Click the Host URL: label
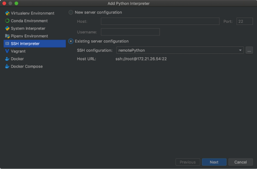This screenshot has width=257, height=169. coord(86,59)
